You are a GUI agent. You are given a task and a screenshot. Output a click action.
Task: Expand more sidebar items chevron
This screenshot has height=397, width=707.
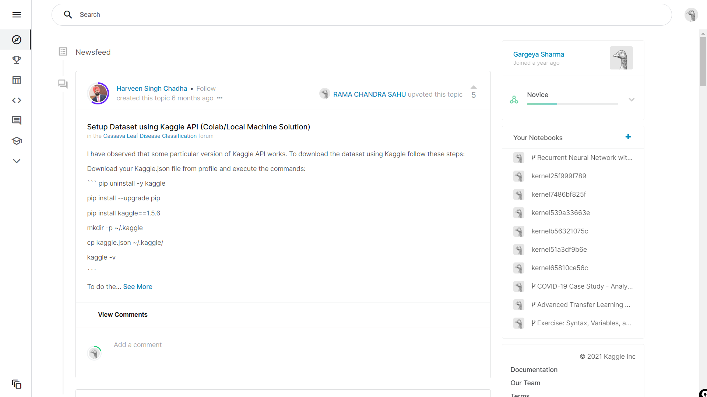tap(17, 161)
